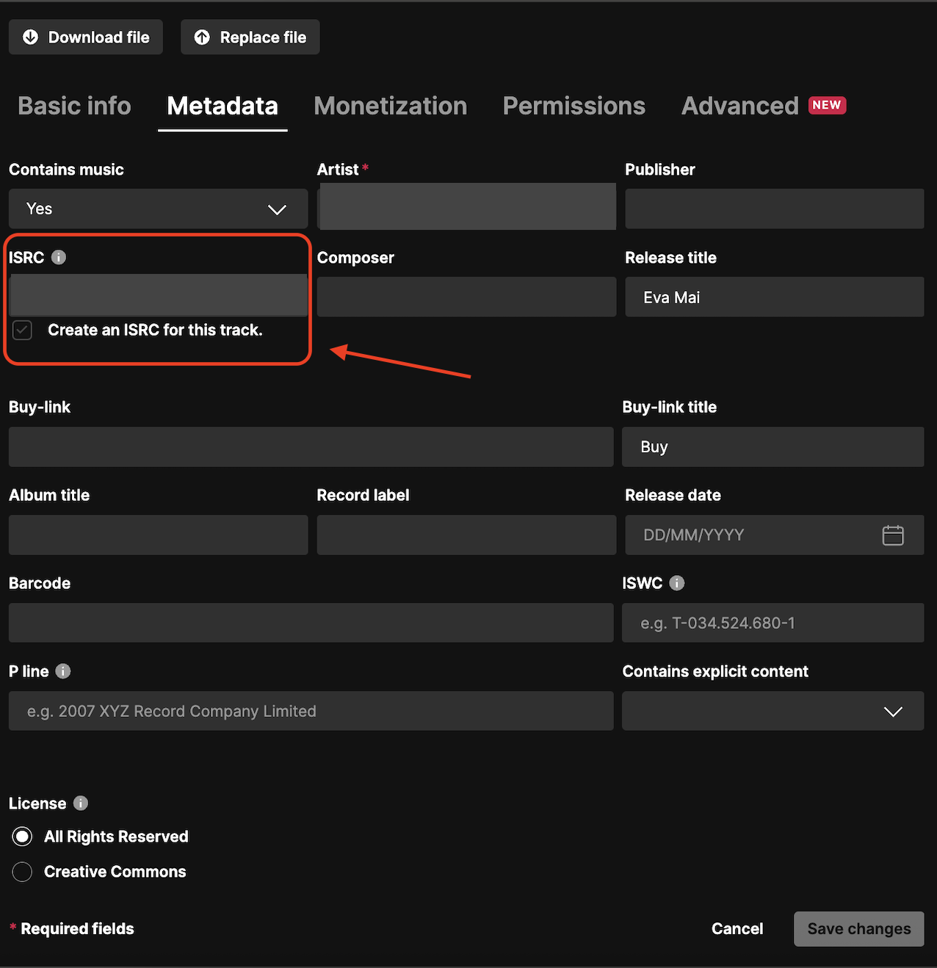Choose the Creative Commons license option
The height and width of the screenshot is (968, 937).
point(22,872)
